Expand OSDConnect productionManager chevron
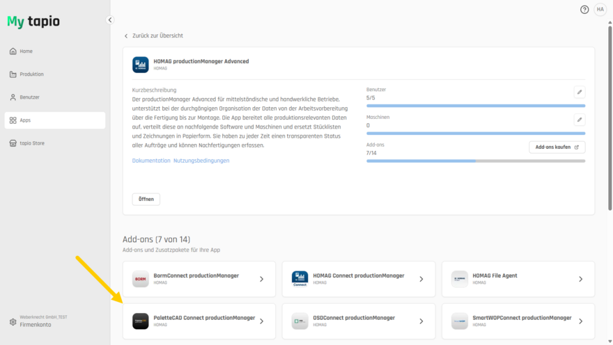 421,321
